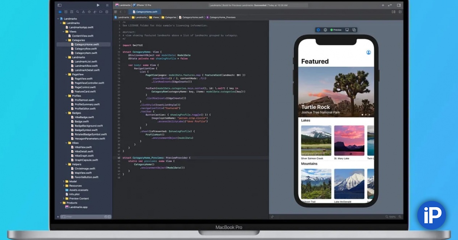Expand the Resources folder
This screenshot has height=240, width=458.
[64, 186]
